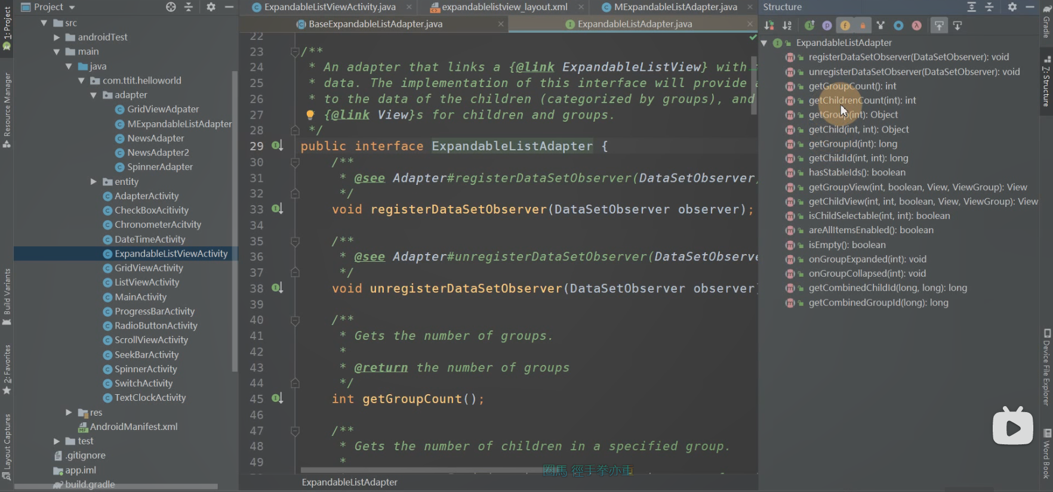
Task: Click implementation gutter icon at line 38
Action: [277, 288]
